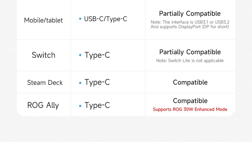Image resolution: width=252 pixels, height=142 pixels.
Task: Click red Supports ROG 30W Enhanced Mode text
Action: pos(190,109)
